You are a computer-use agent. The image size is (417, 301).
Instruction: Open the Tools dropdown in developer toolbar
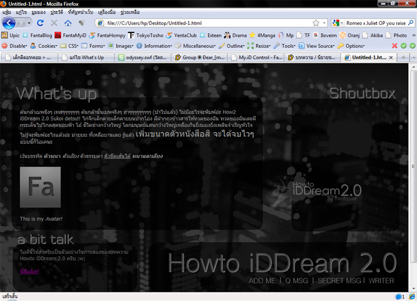284,46
